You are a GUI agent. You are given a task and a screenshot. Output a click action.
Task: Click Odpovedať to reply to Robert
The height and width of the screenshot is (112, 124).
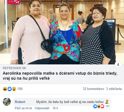(42, 108)
